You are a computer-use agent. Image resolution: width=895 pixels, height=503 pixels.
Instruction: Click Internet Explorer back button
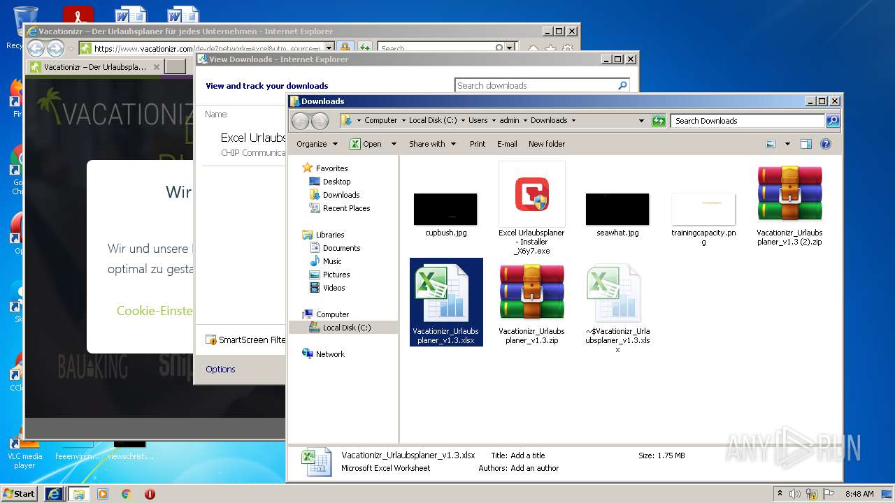[x=36, y=48]
